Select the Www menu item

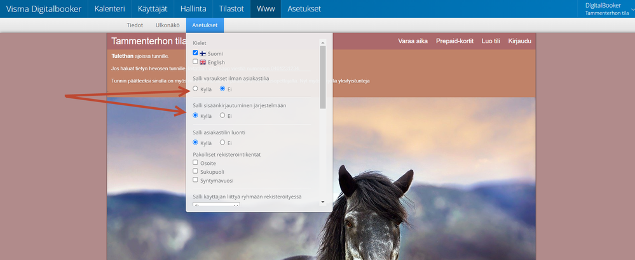click(266, 9)
